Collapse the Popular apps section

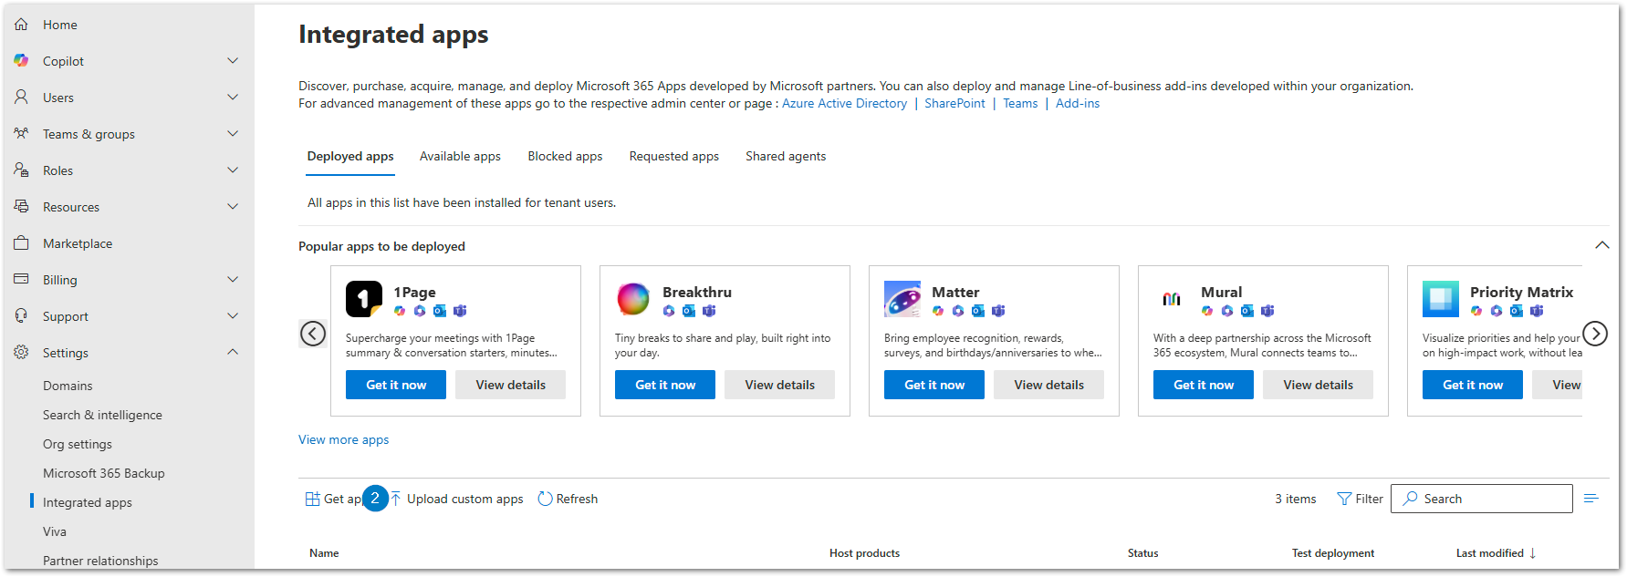tap(1601, 245)
